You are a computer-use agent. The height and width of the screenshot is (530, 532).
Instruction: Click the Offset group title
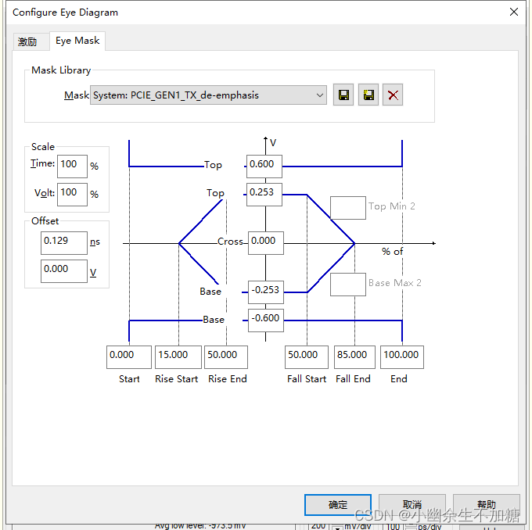pyautogui.click(x=45, y=221)
